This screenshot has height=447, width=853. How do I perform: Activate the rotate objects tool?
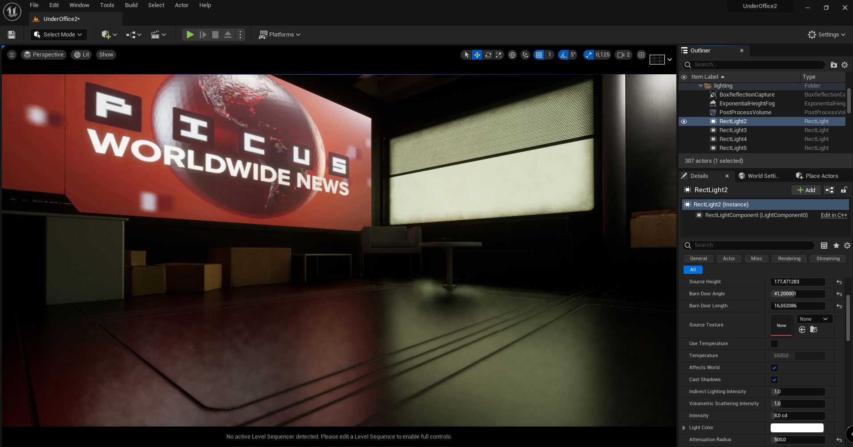(x=488, y=55)
